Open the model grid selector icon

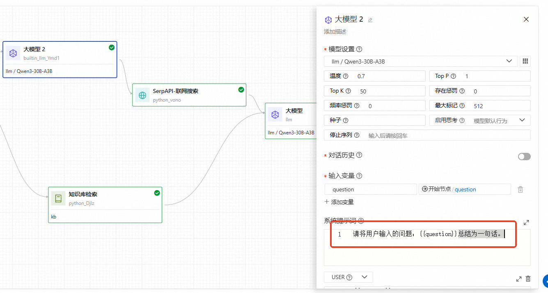525,61
